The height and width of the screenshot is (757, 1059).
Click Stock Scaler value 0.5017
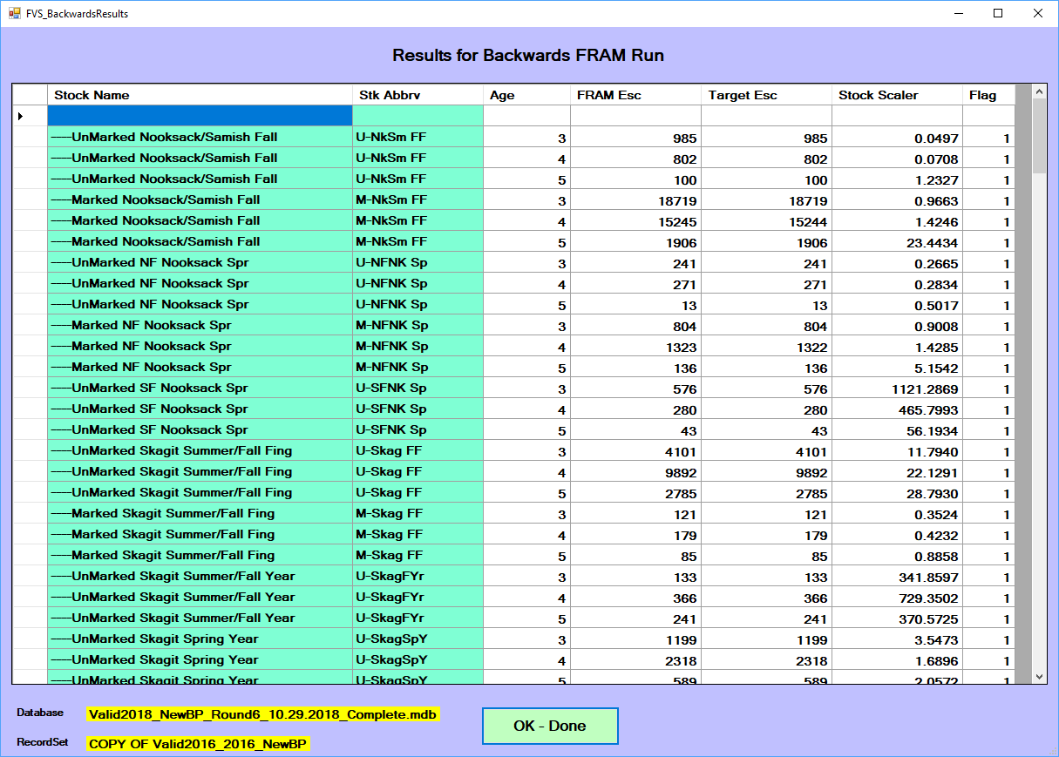936,305
